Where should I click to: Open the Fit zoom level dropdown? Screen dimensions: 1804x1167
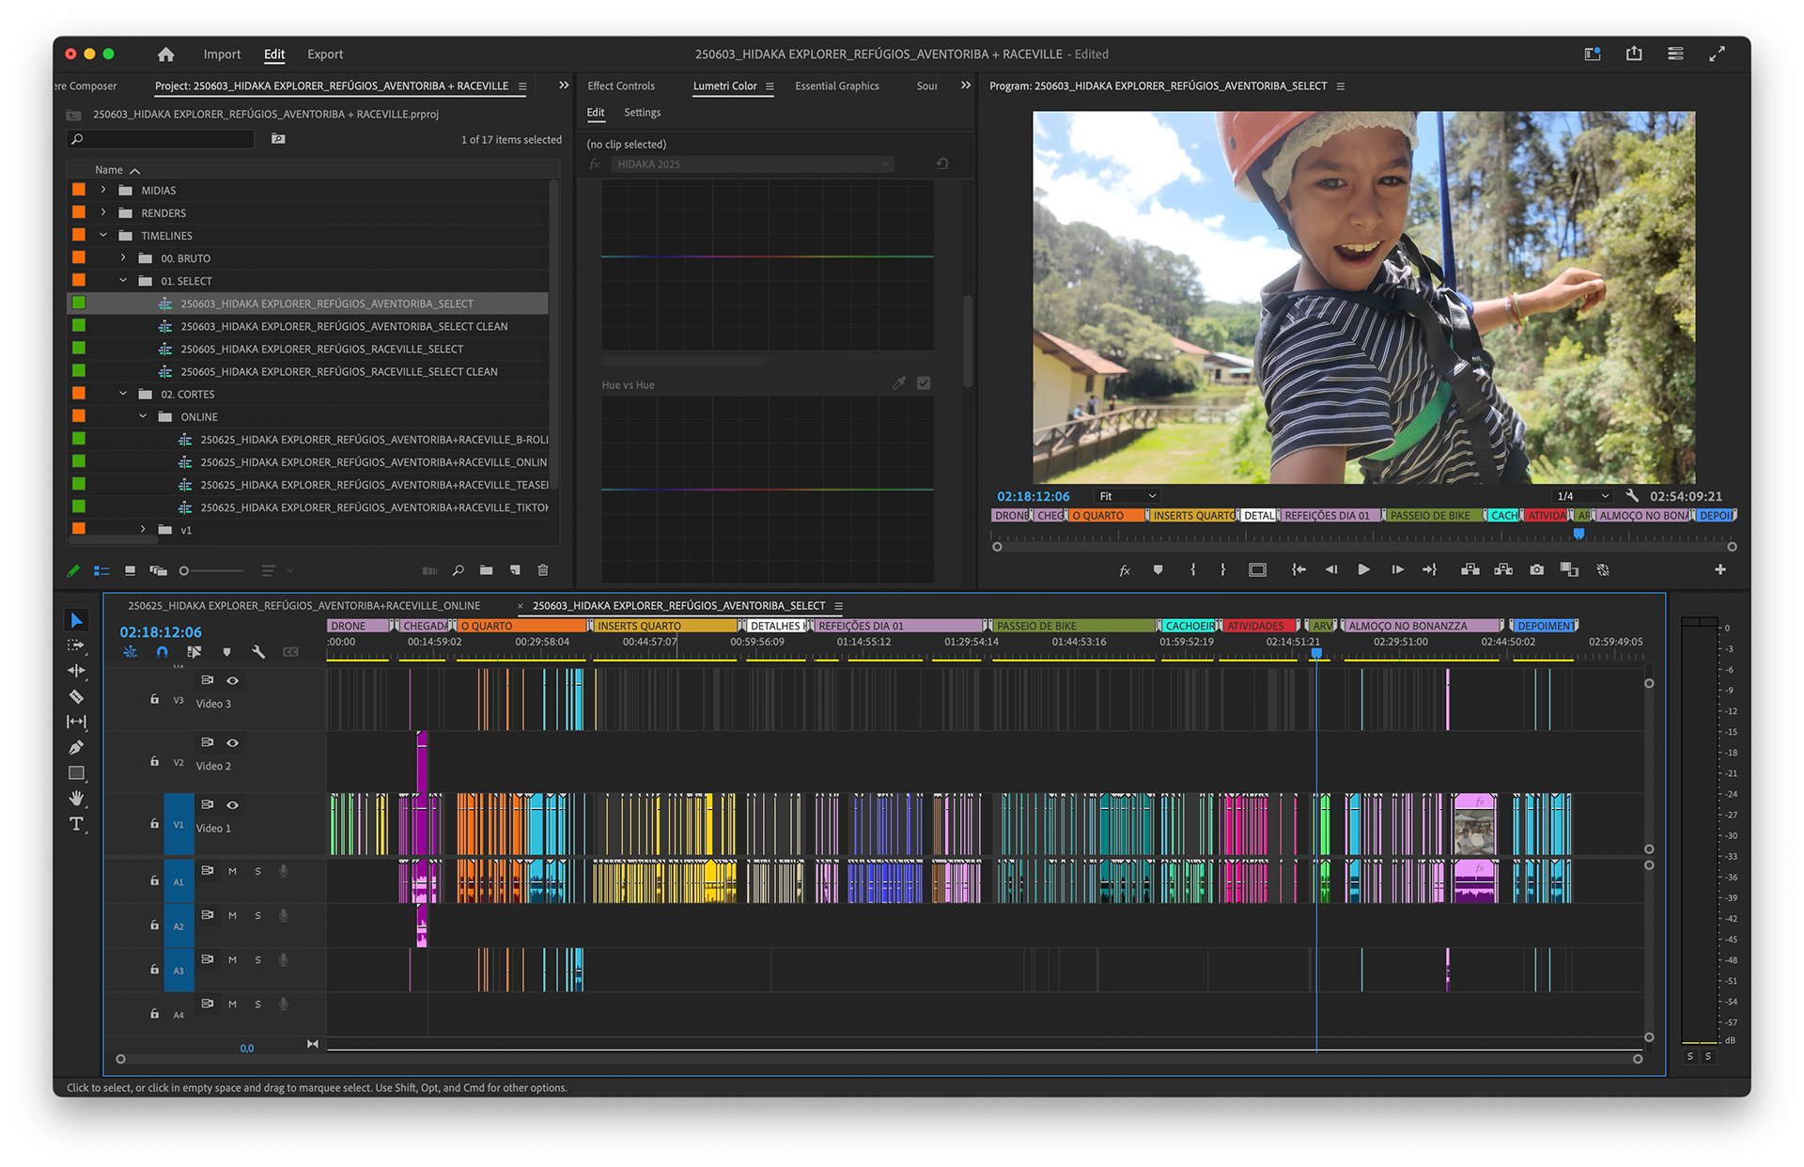click(x=1127, y=496)
